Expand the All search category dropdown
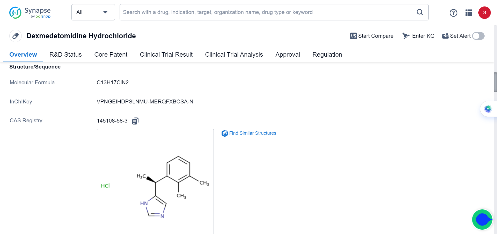This screenshot has height=234, width=497. [93, 12]
